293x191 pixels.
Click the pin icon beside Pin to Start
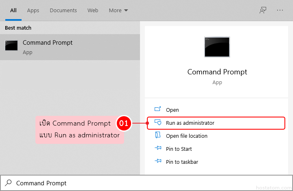[x=158, y=149]
